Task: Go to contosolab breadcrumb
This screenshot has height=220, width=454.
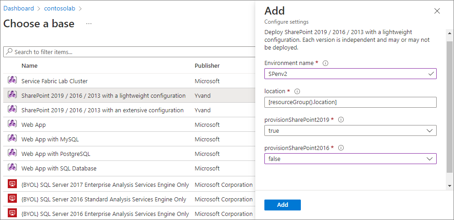Action: coord(60,8)
